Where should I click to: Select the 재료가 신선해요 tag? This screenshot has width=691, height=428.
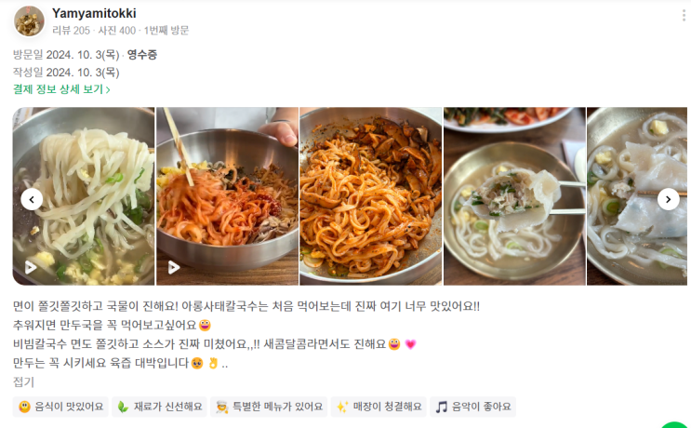[159, 407]
